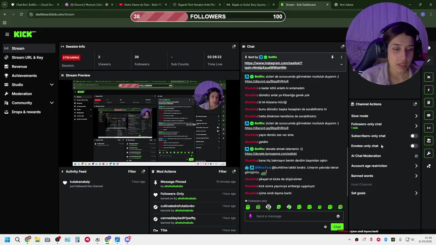The height and width of the screenshot is (245, 436).
Task: Pop out the Channel Actions panel
Action: pyautogui.click(x=415, y=104)
